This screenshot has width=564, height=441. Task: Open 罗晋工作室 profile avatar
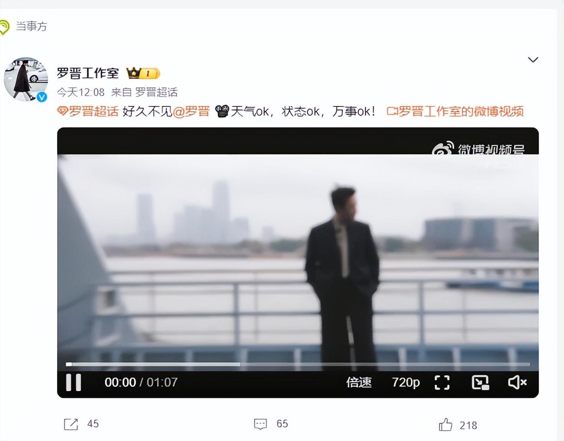click(x=25, y=79)
